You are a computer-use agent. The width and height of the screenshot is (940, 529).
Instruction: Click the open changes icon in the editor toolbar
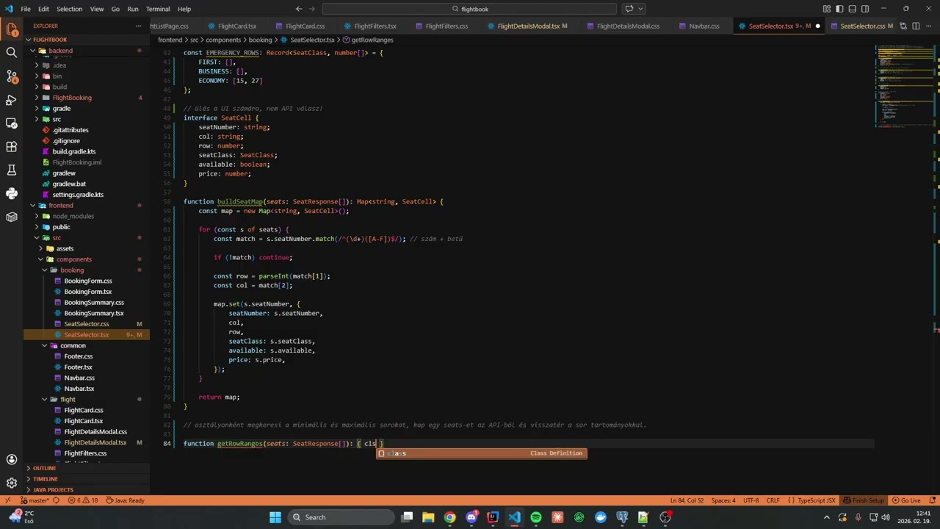click(902, 26)
